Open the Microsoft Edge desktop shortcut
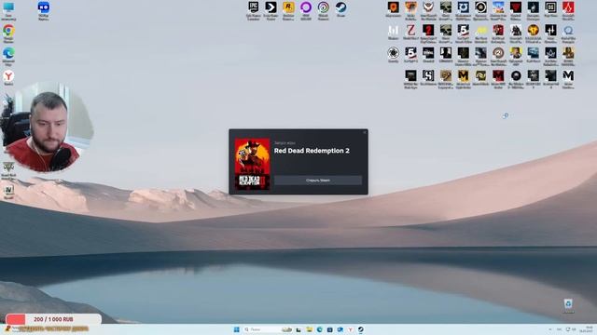597x335 pixels. [x=8, y=53]
